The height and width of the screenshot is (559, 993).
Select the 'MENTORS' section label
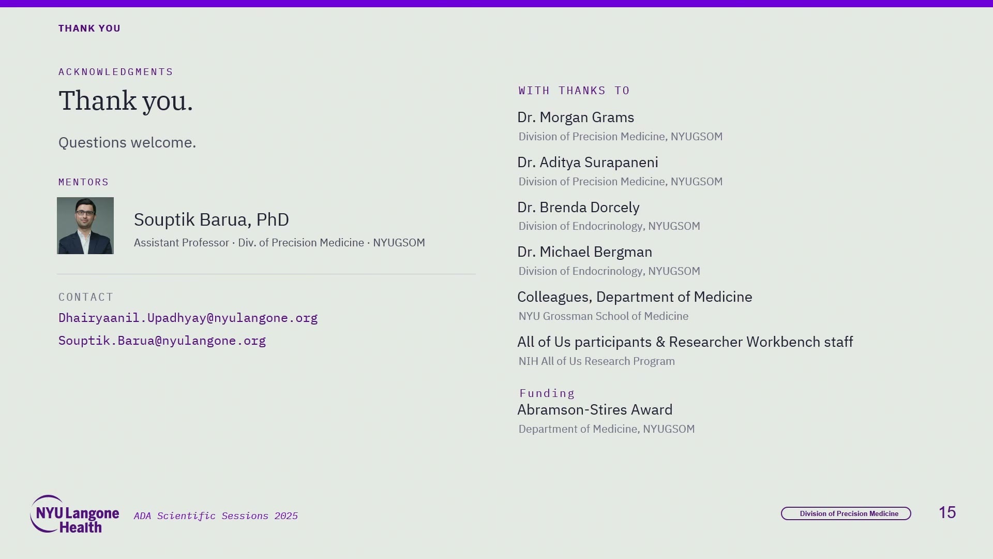click(x=84, y=182)
